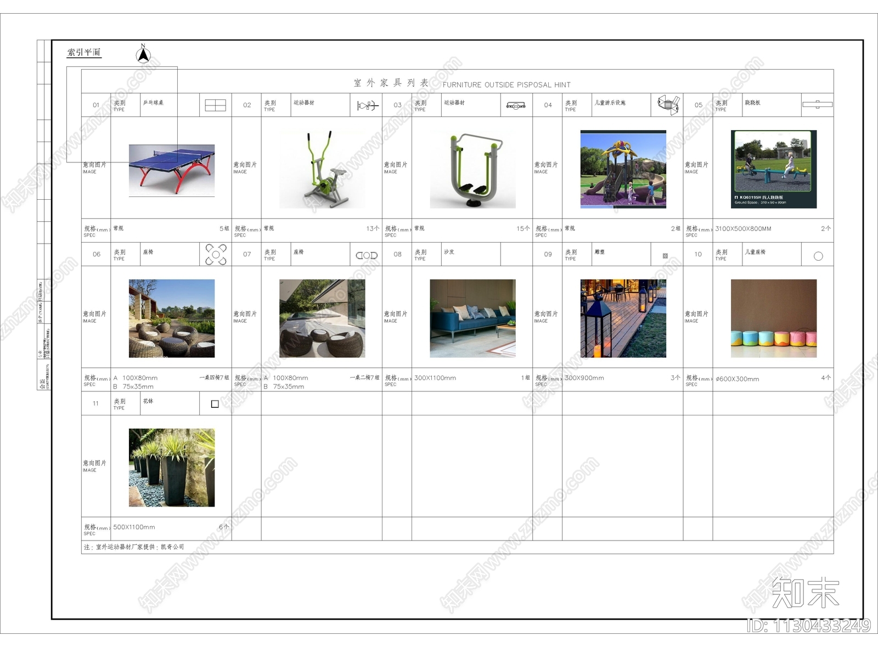The height and width of the screenshot is (647, 878).
Task: Click the 300X900mm spec value
Action: [x=584, y=378]
